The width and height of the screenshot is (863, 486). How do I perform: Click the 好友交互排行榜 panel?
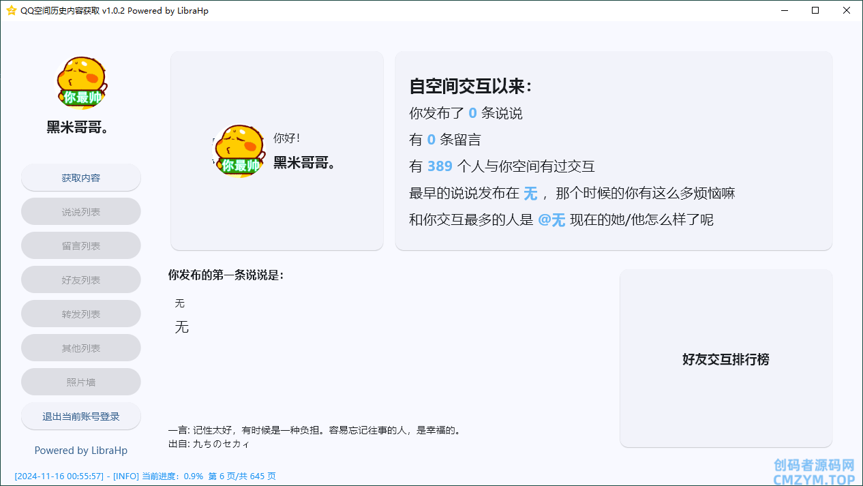click(725, 359)
